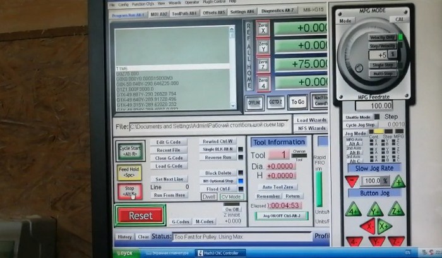This screenshot has width=442, height=258.
Task: Switch to Settings Alt6 tab
Action: 242,12
